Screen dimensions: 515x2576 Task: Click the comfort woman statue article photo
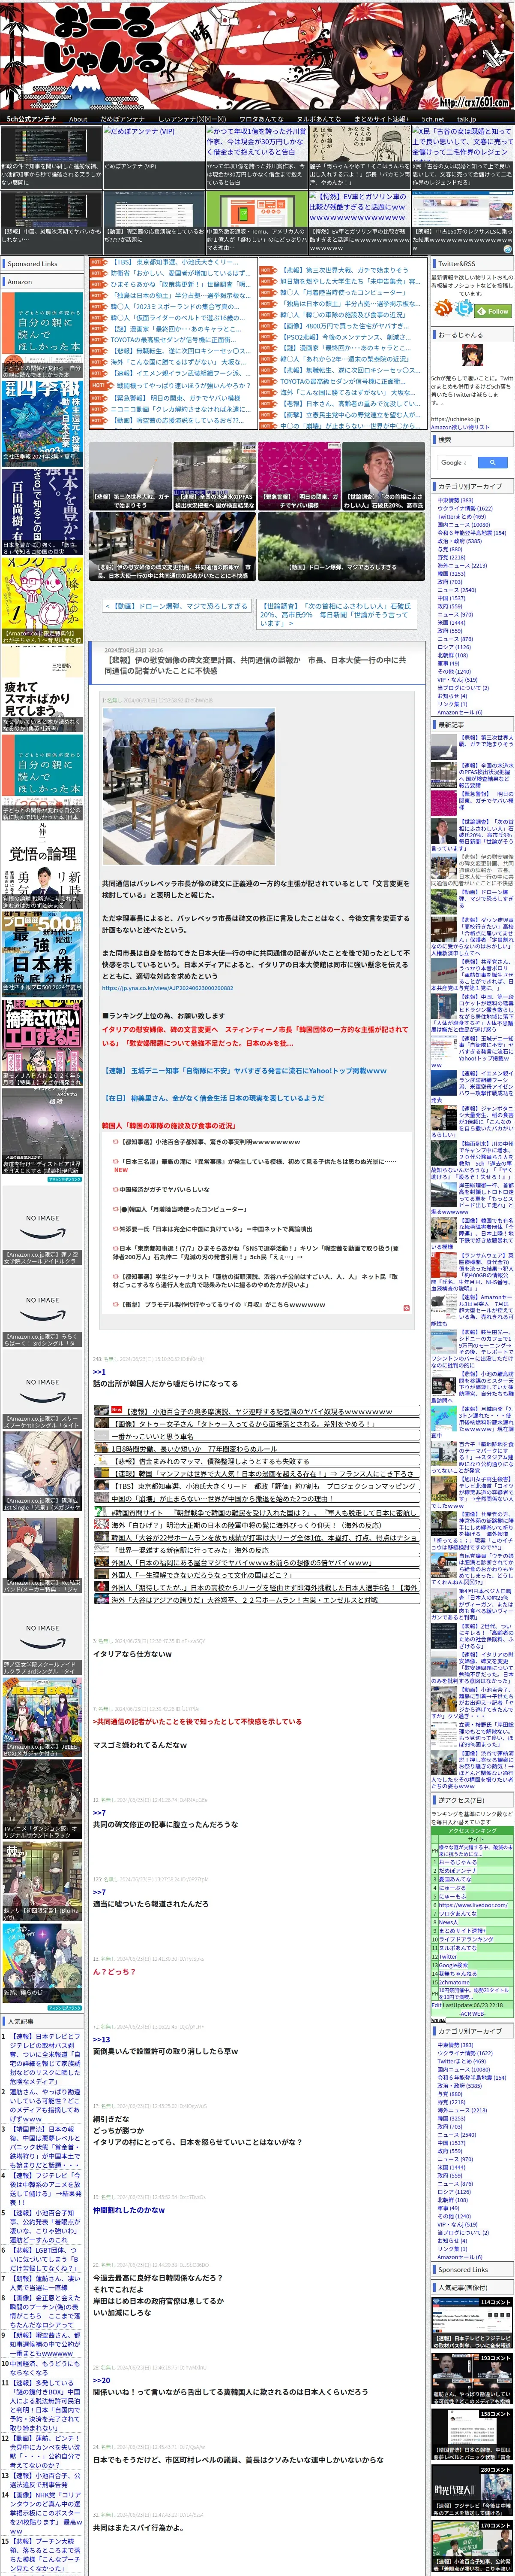click(189, 786)
